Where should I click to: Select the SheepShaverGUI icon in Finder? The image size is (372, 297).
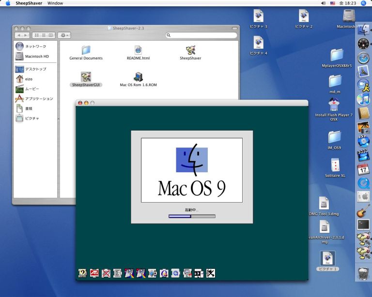86,76
